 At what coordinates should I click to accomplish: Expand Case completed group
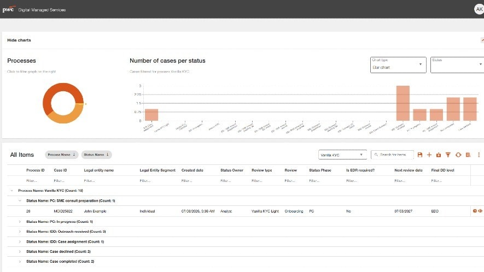click(x=20, y=262)
